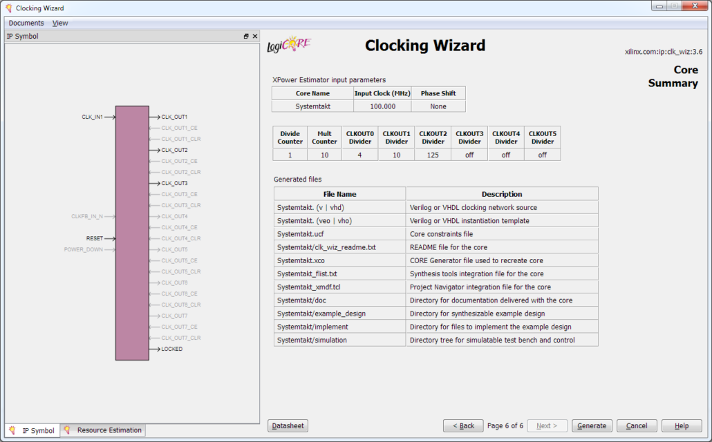The width and height of the screenshot is (712, 442).
Task: Click the greyed-out Next button
Action: pyautogui.click(x=547, y=425)
